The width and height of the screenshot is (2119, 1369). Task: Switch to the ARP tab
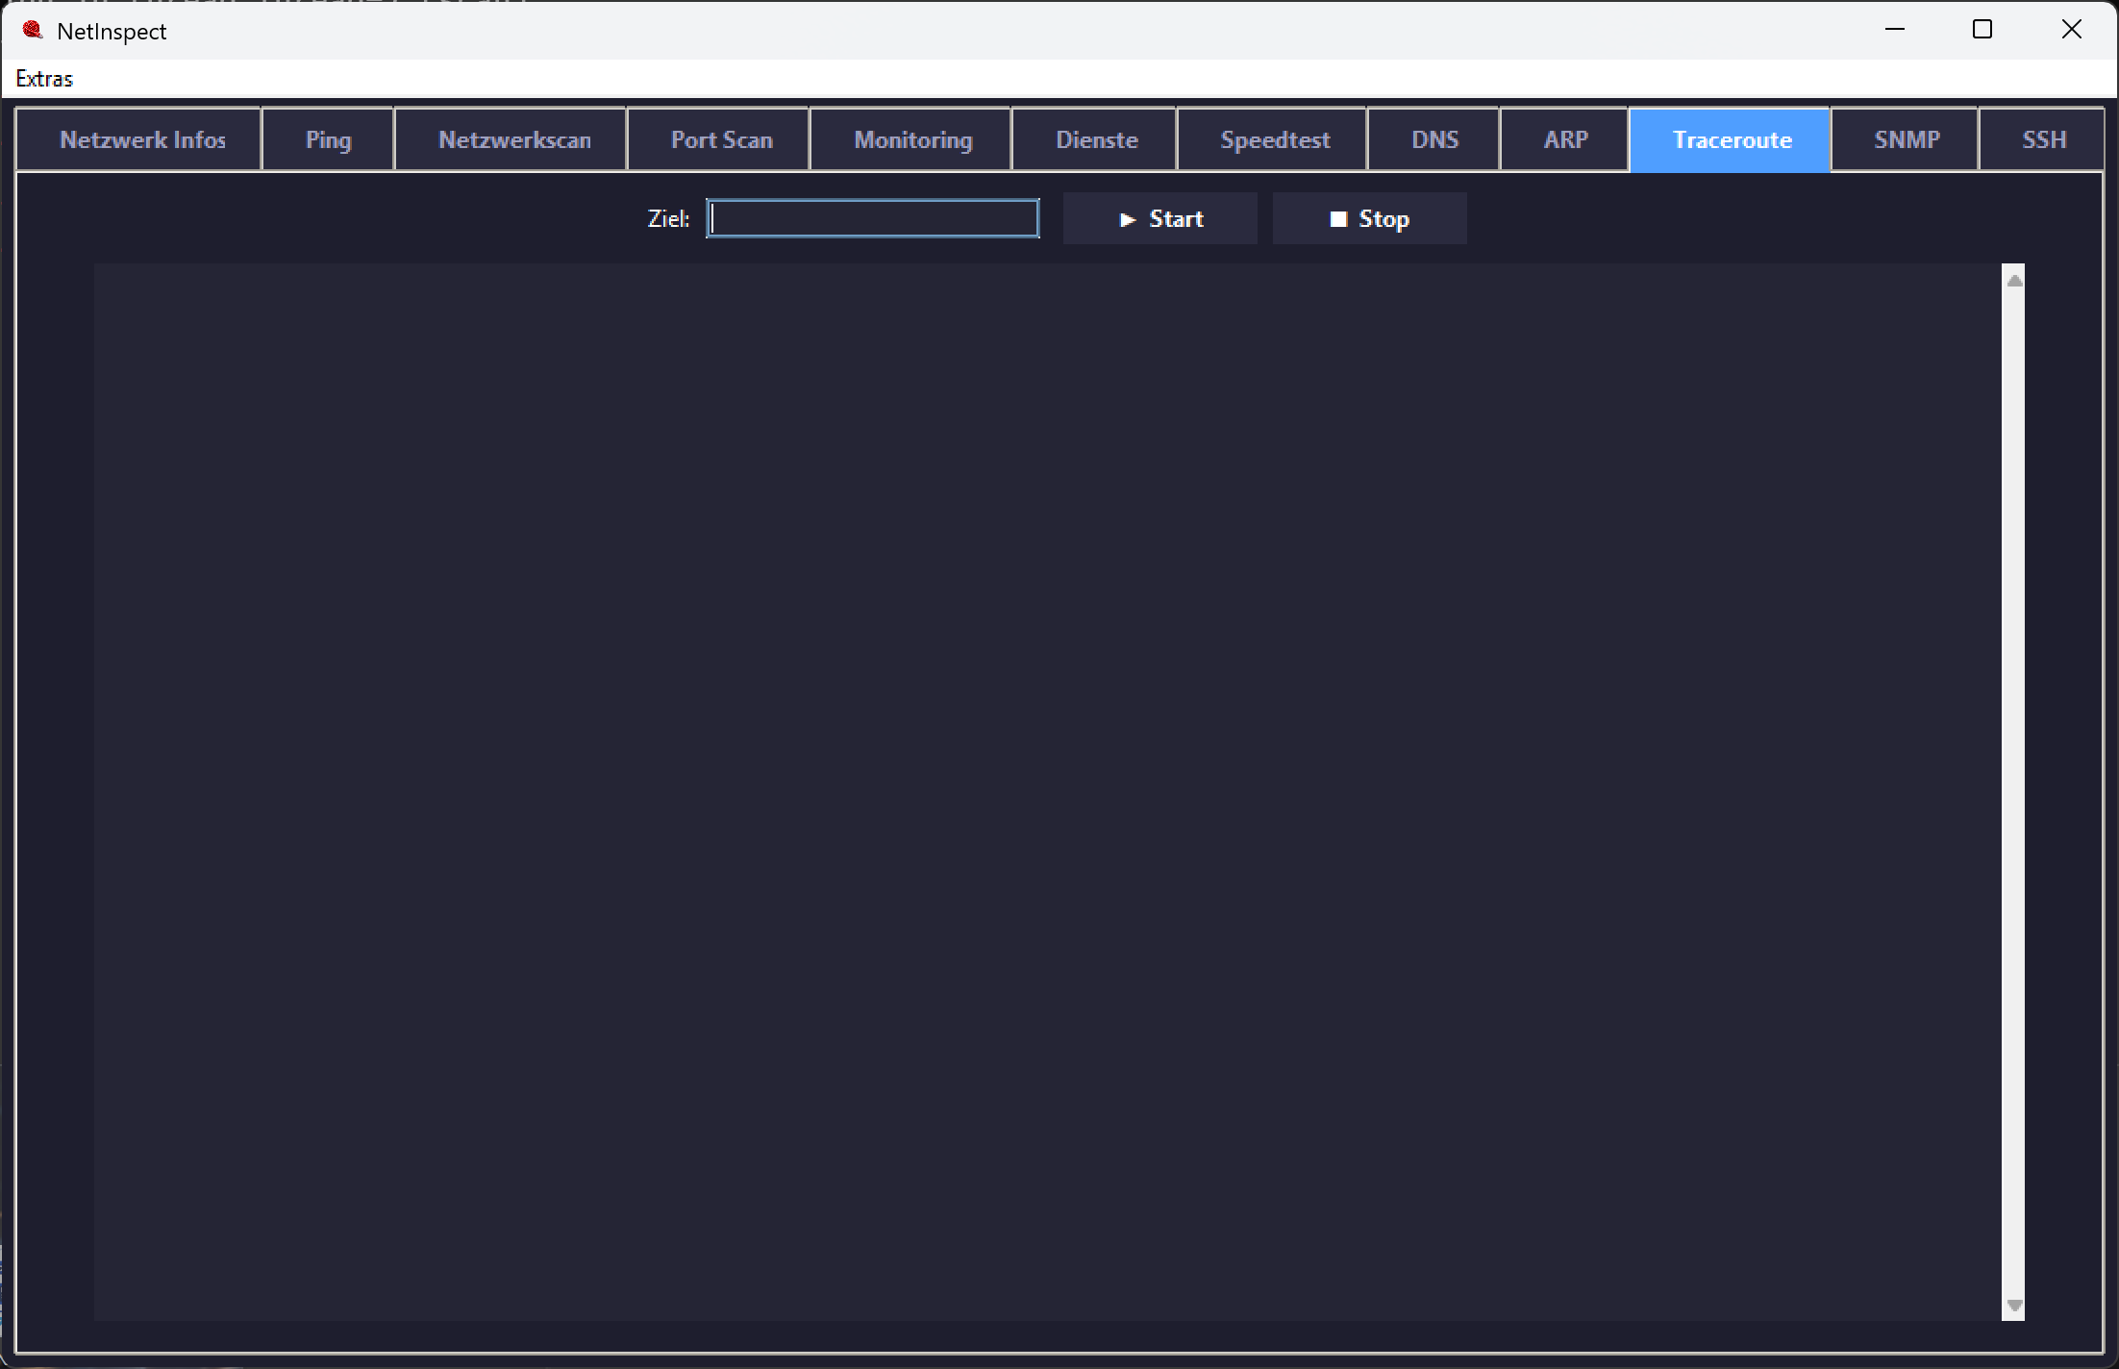[x=1565, y=140]
